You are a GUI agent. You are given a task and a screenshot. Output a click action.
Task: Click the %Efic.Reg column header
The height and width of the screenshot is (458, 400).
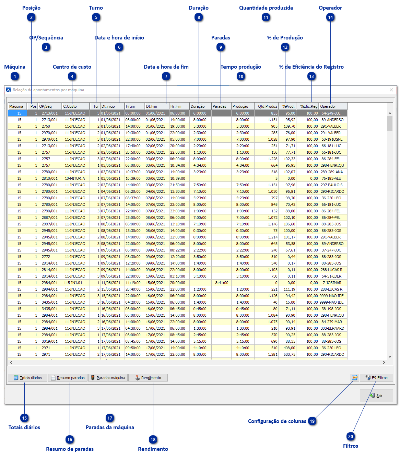308,106
